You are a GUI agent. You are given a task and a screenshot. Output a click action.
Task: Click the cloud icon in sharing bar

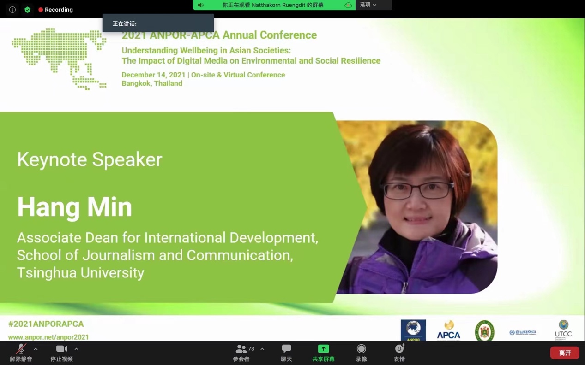(348, 5)
